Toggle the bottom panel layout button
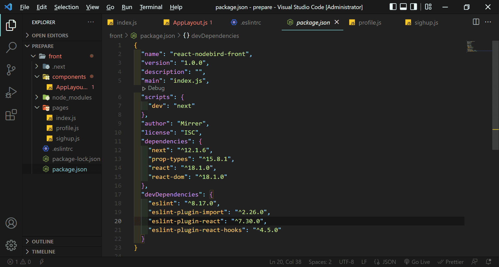 pyautogui.click(x=403, y=7)
